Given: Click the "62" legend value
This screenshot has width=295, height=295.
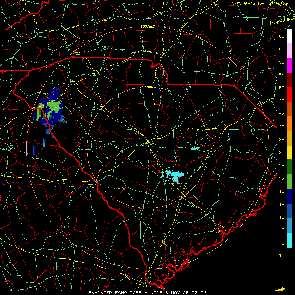Looking at the screenshot, I should click(282, 49).
